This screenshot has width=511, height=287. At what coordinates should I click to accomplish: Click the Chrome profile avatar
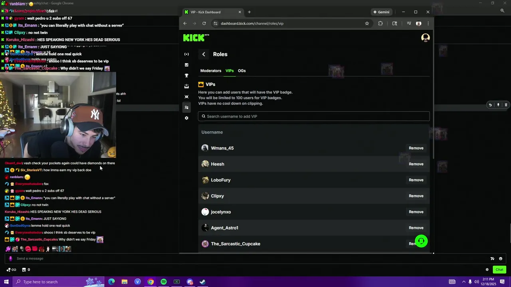point(418,24)
